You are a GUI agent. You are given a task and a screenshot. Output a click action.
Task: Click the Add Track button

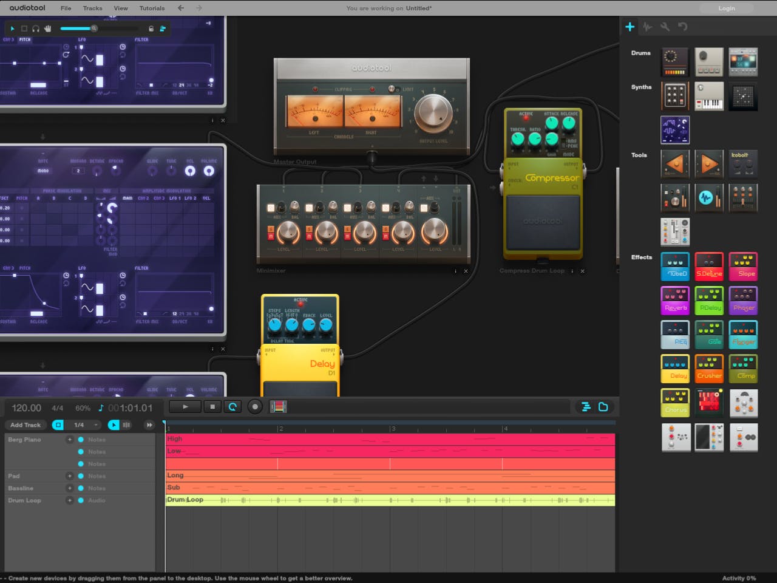tap(25, 424)
